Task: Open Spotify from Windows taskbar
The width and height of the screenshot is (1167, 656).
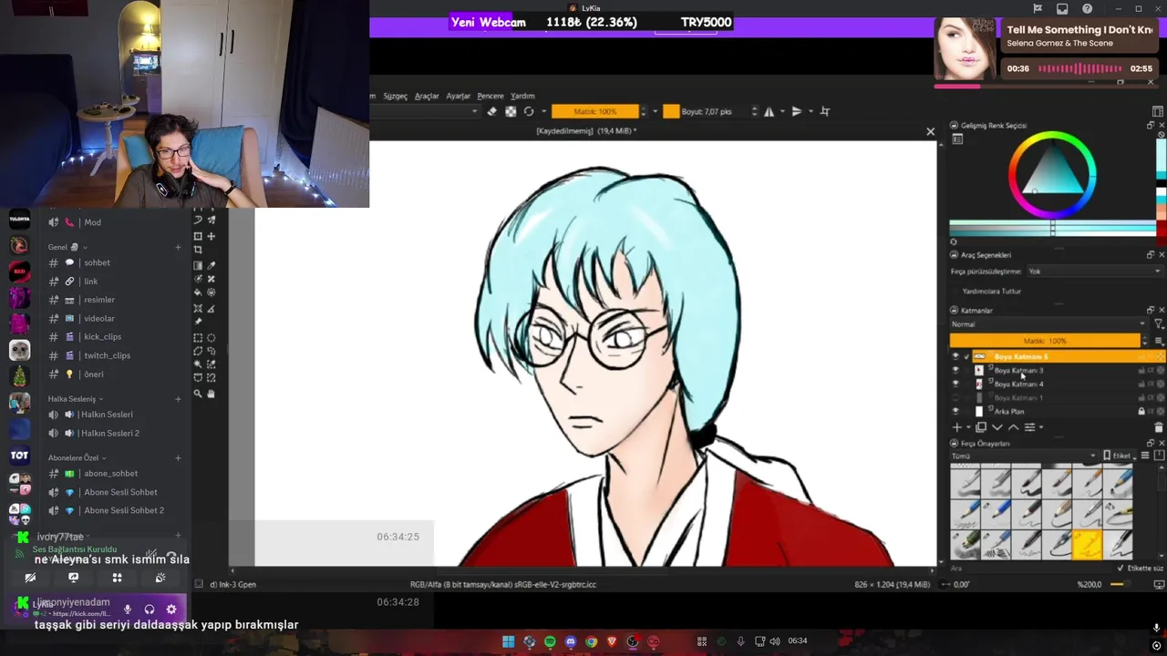Action: coord(550,641)
